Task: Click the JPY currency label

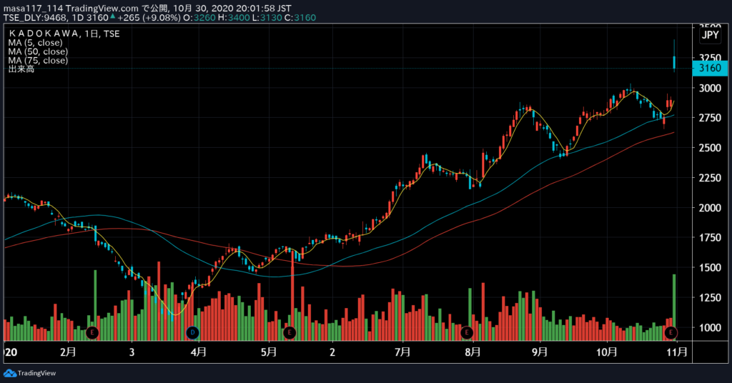Action: pyautogui.click(x=711, y=35)
